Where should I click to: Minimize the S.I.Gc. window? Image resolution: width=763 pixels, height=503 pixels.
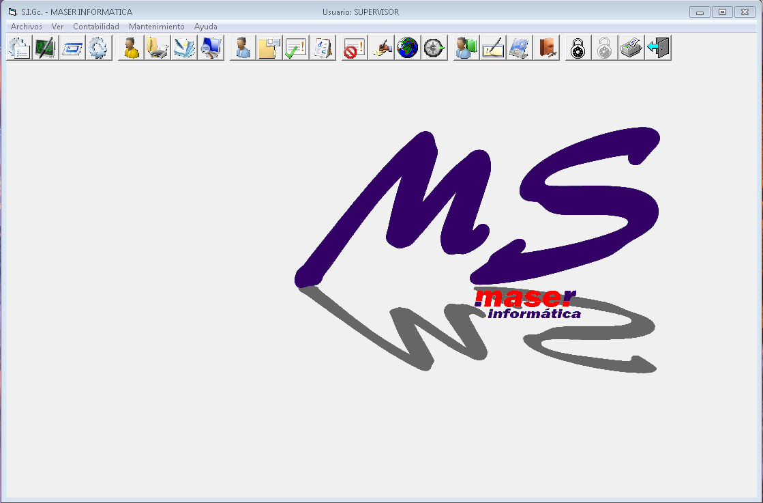point(700,12)
